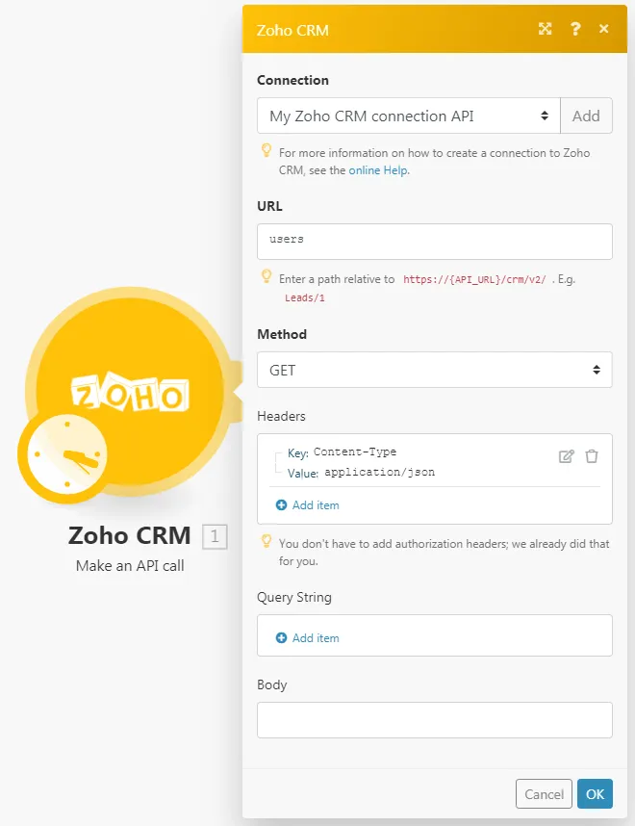Click the Add item link in Query String
Viewport: 635px width, 826px height.
pyautogui.click(x=316, y=638)
